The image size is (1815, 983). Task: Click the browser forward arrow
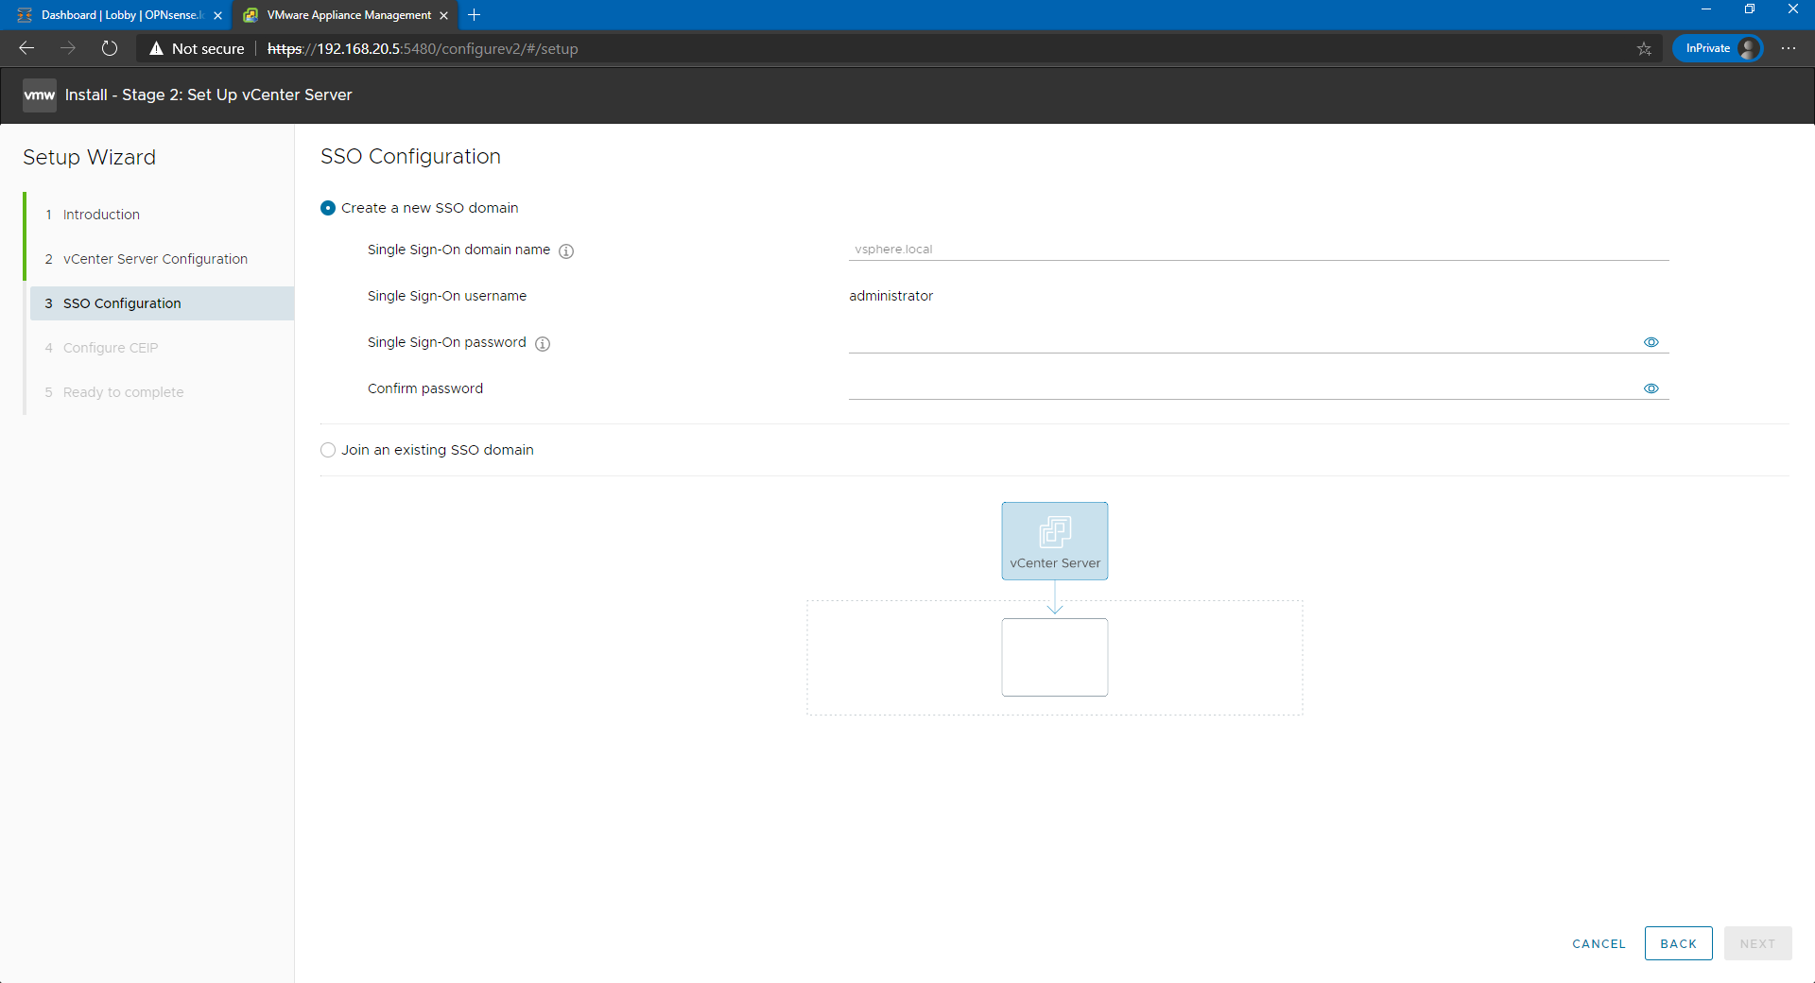pos(68,48)
